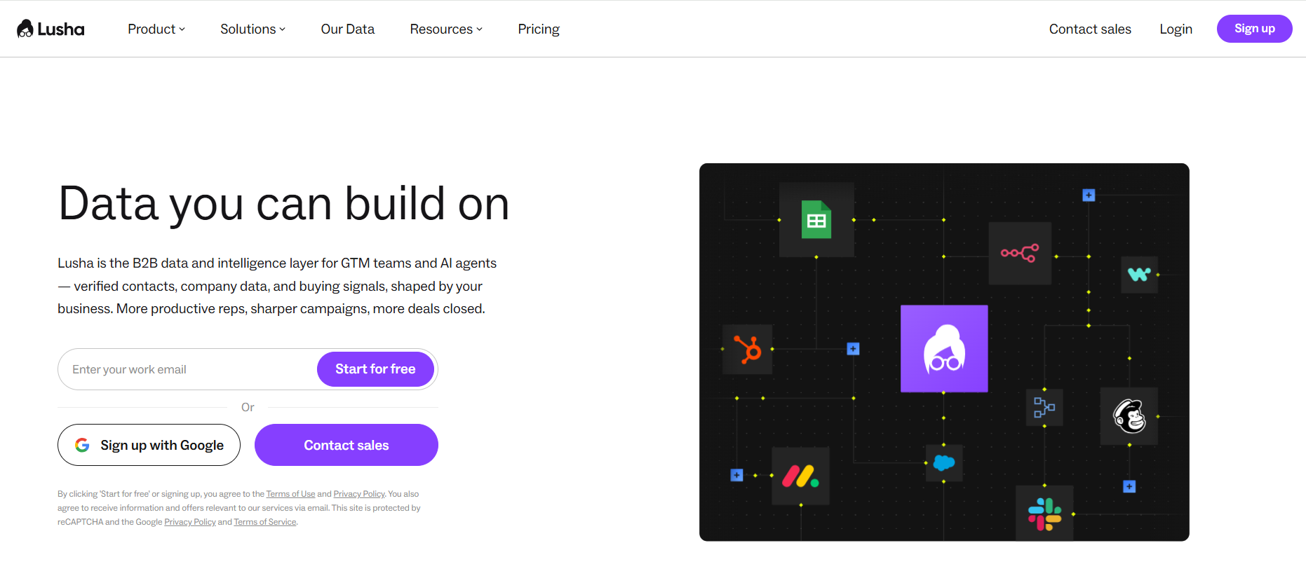Screen dimensions: 1306x585
Task: Open the Our Data page
Action: point(348,29)
